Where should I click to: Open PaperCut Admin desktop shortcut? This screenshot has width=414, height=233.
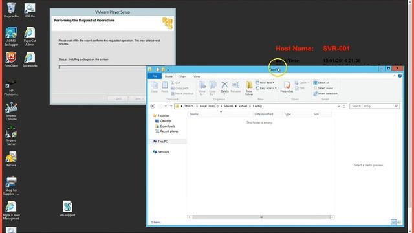pos(30,36)
